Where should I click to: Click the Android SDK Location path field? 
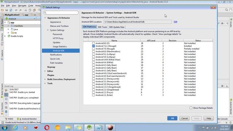click(138, 22)
